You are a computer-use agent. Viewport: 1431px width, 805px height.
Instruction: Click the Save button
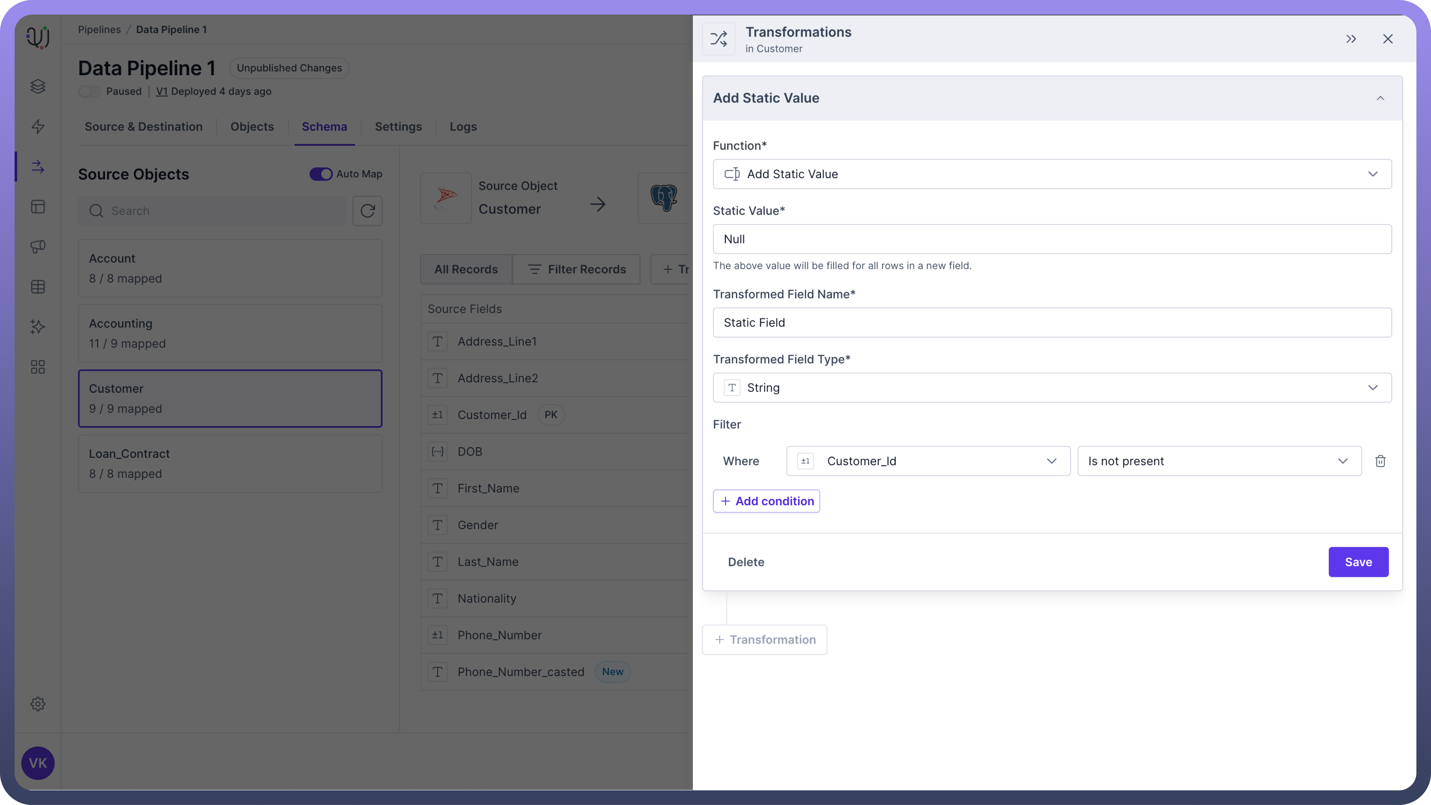click(x=1358, y=562)
